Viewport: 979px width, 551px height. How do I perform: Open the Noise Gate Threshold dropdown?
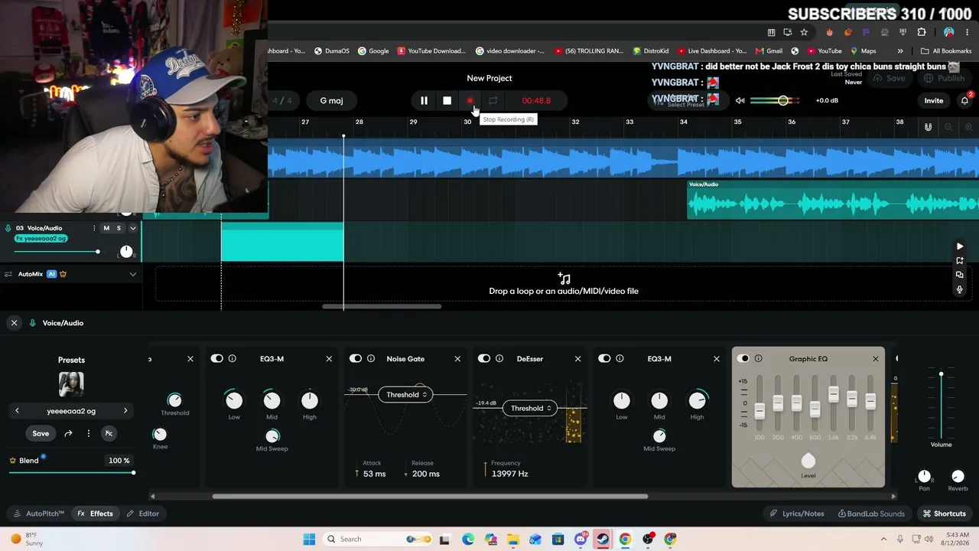click(x=406, y=395)
